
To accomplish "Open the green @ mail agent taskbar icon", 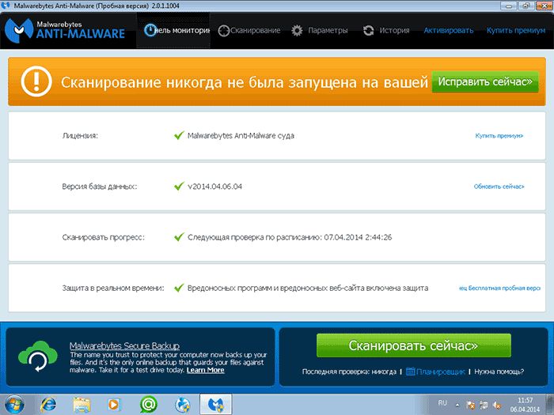I will pyautogui.click(x=149, y=405).
